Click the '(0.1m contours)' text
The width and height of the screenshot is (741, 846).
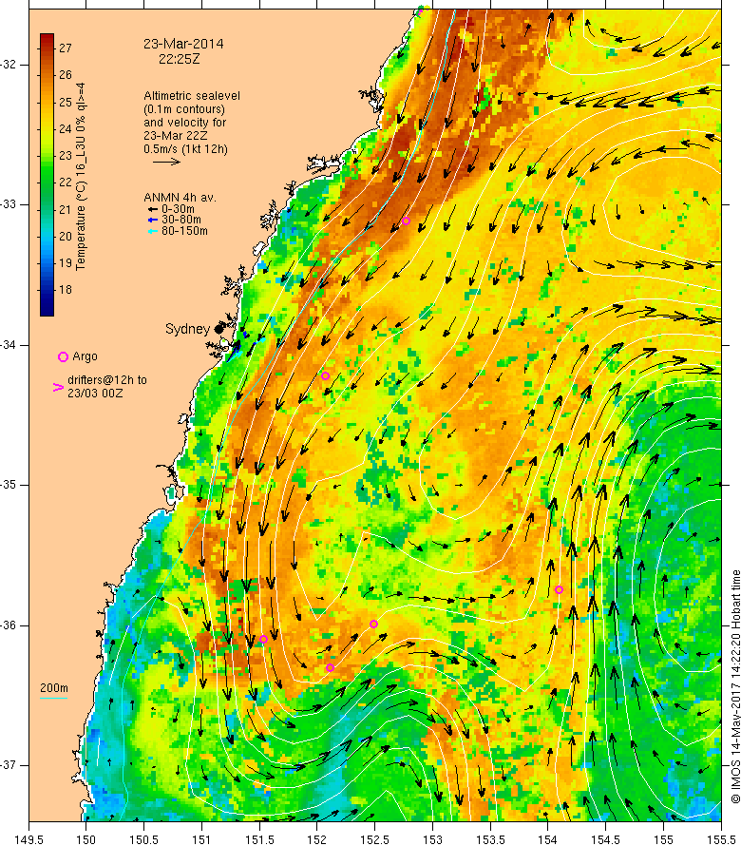184,109
